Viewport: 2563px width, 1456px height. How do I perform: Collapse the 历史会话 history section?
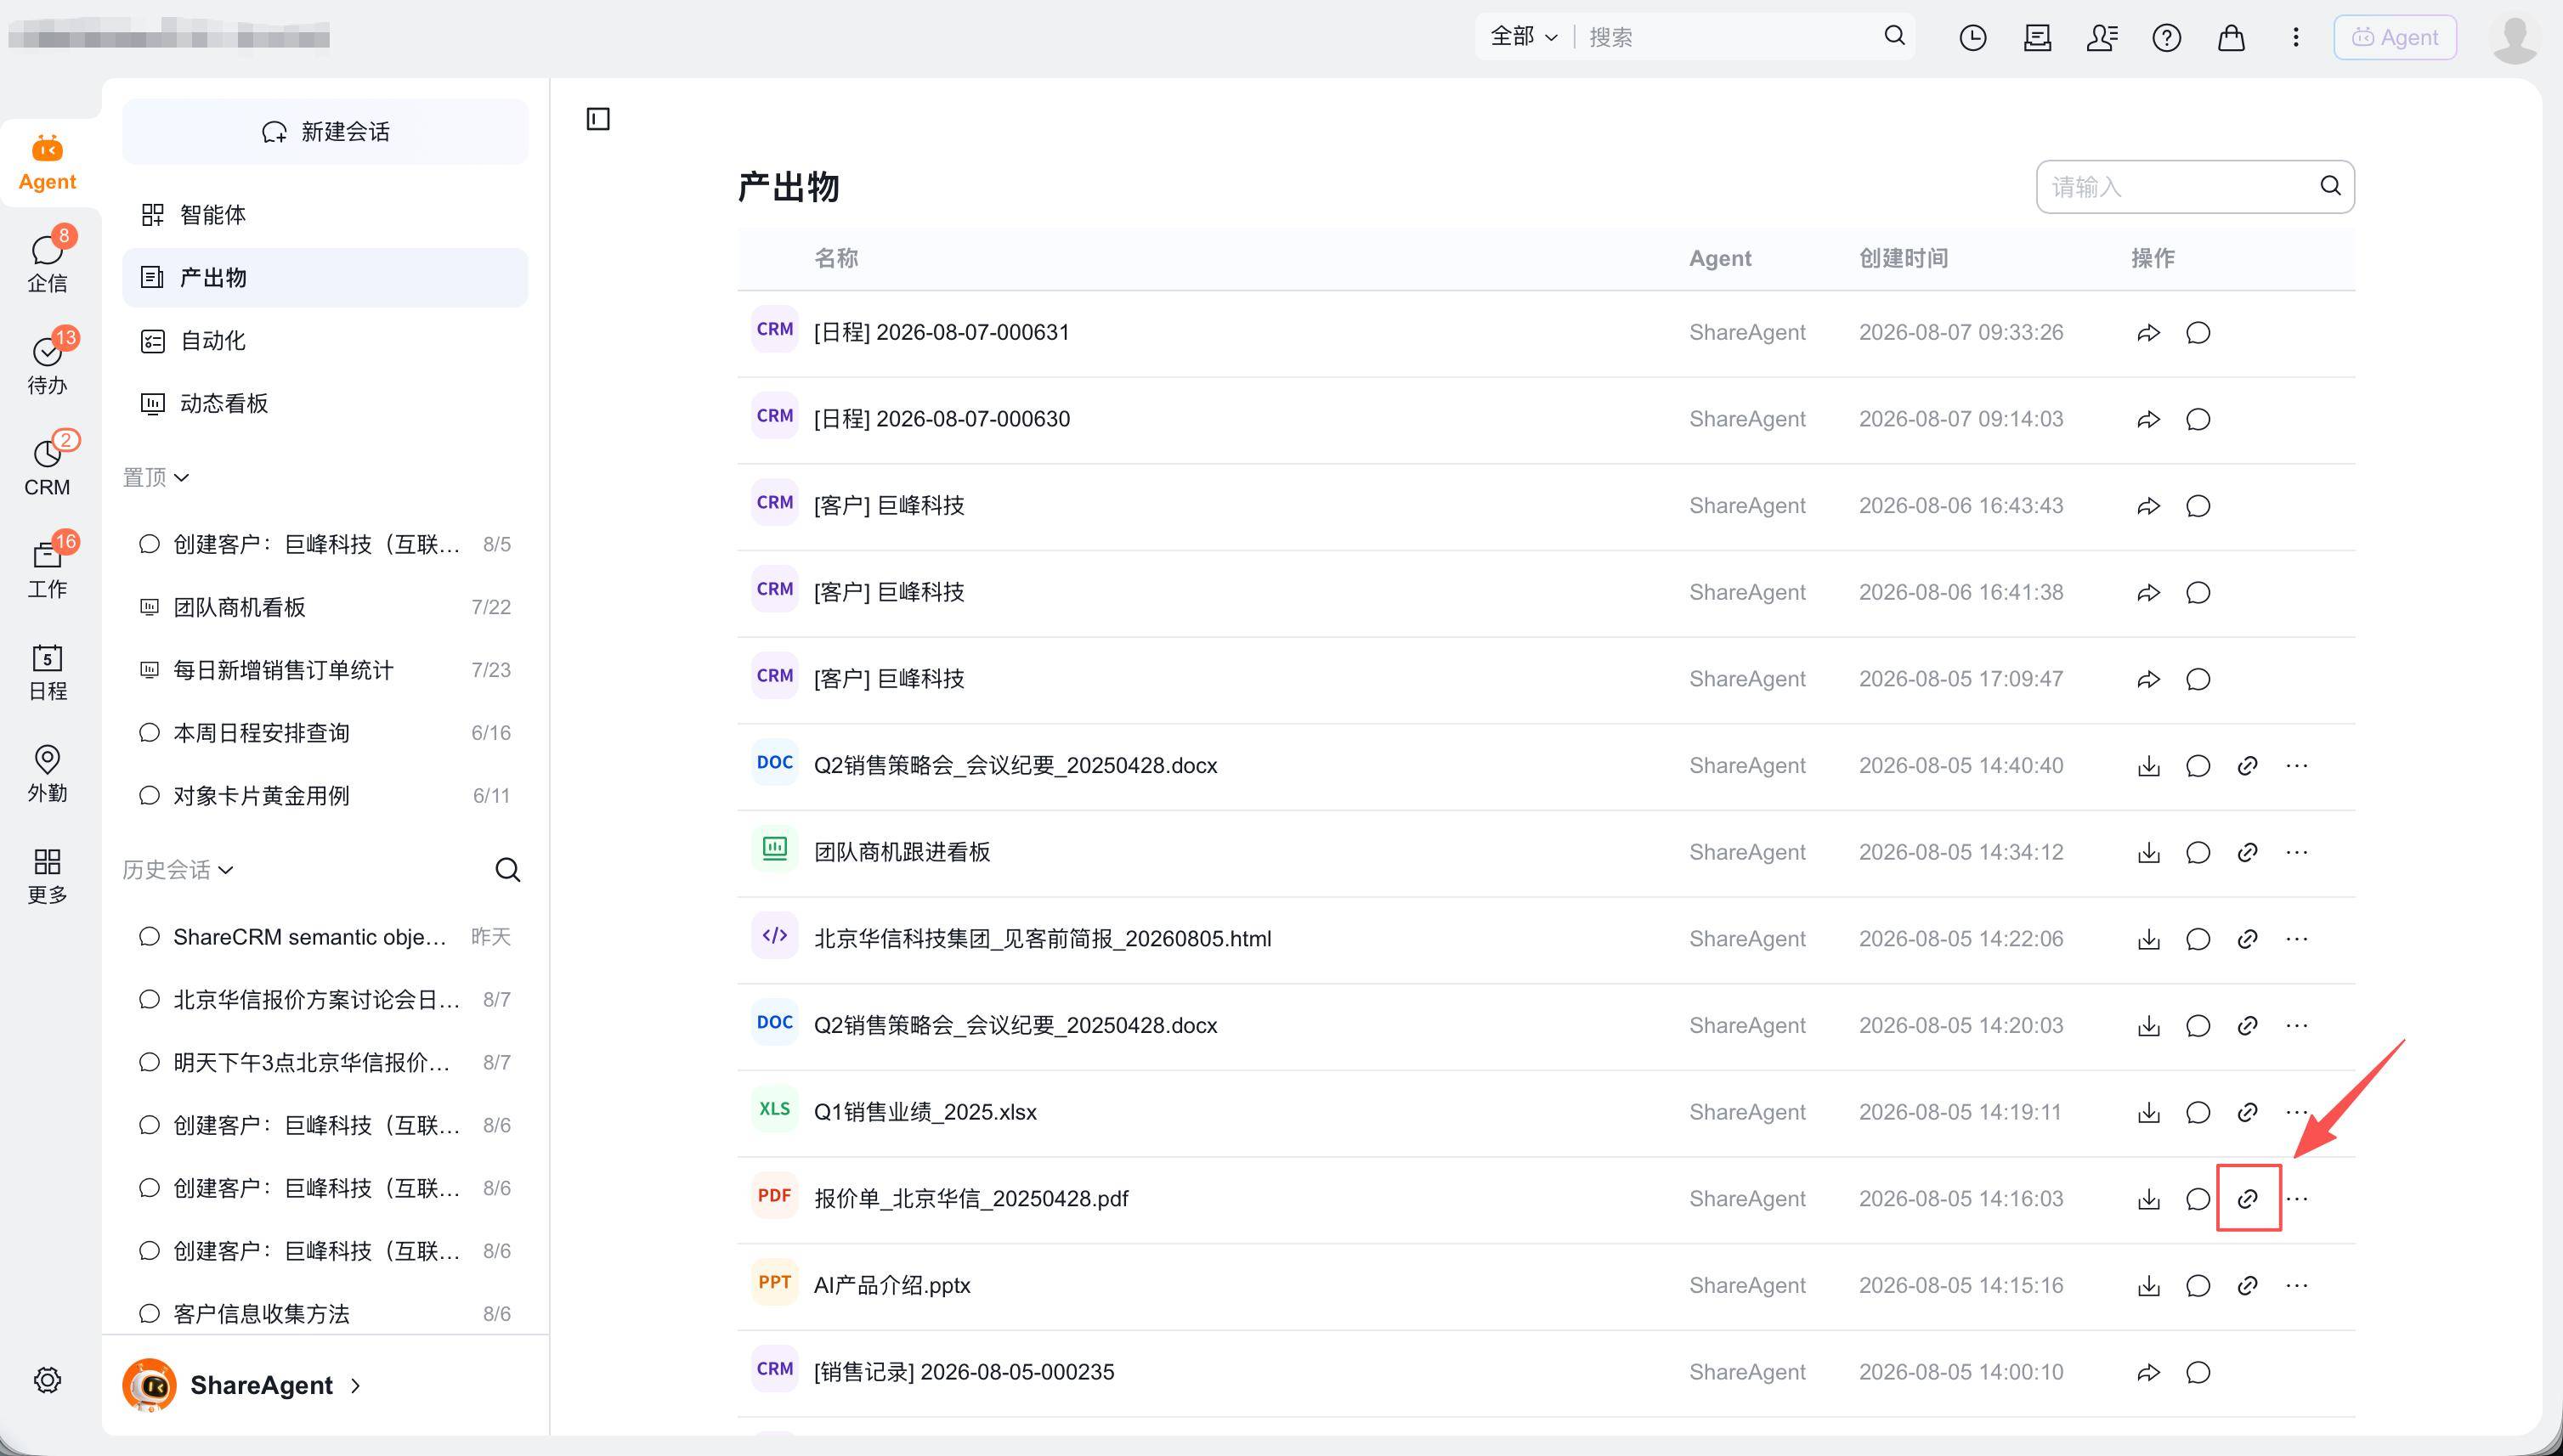coord(178,870)
